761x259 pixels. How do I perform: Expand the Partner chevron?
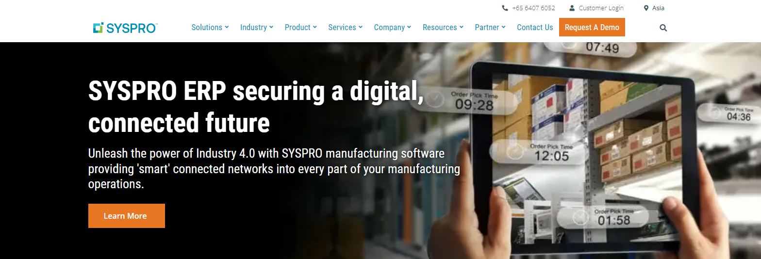[x=503, y=27]
